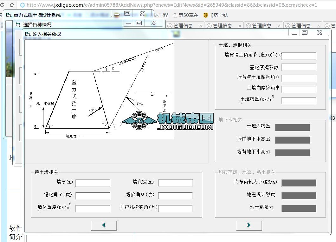Switch to the fourth 管理信息 tab
The width and height of the screenshot is (336, 242).
click(301, 26)
